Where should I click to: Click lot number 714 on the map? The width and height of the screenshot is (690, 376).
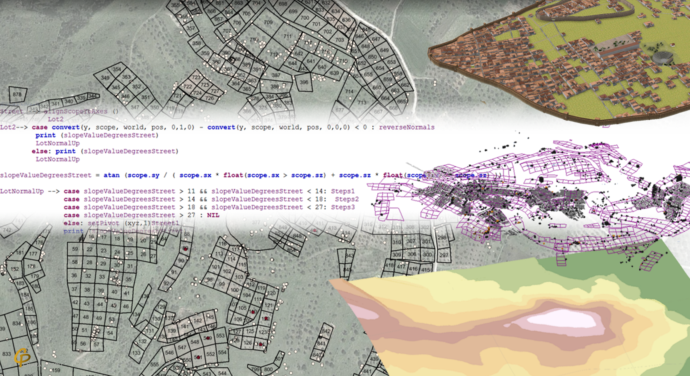click(349, 92)
